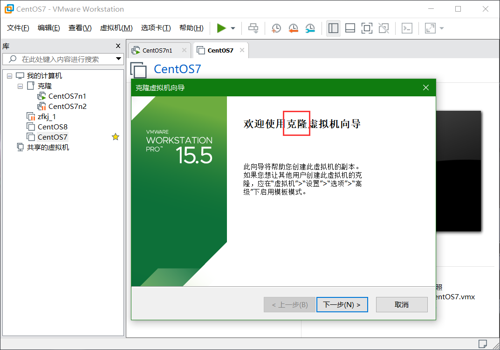This screenshot has width=500, height=350.
Task: Click the VM screen preview thumbnail
Action: (458, 171)
